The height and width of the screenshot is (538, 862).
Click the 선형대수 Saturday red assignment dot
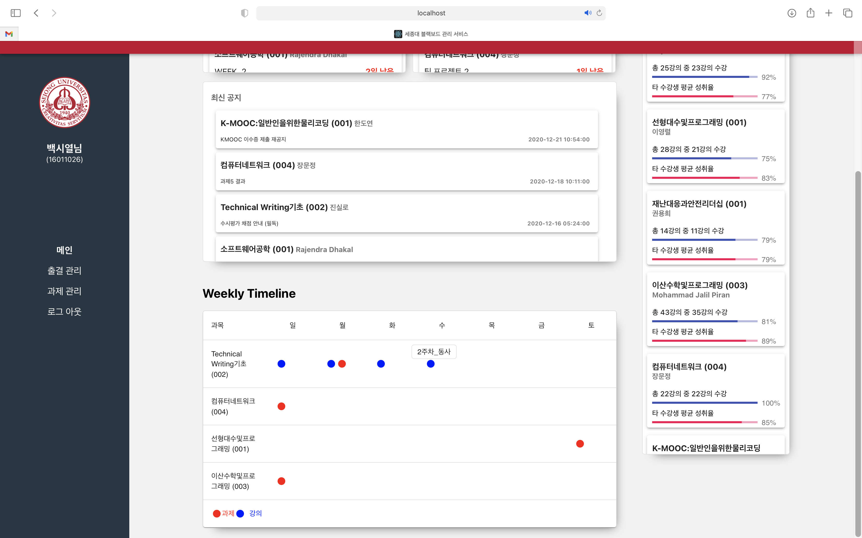[x=580, y=444]
